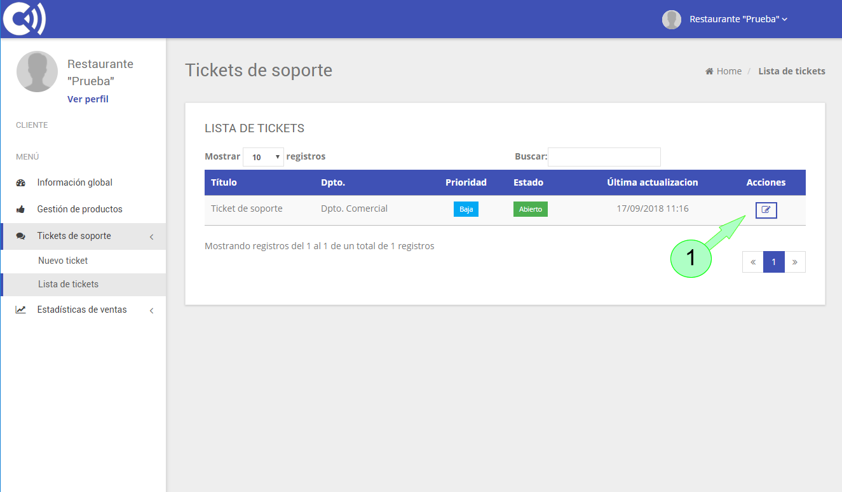Collapse the Tickets de soporte submenu
The image size is (842, 492).
pos(151,236)
